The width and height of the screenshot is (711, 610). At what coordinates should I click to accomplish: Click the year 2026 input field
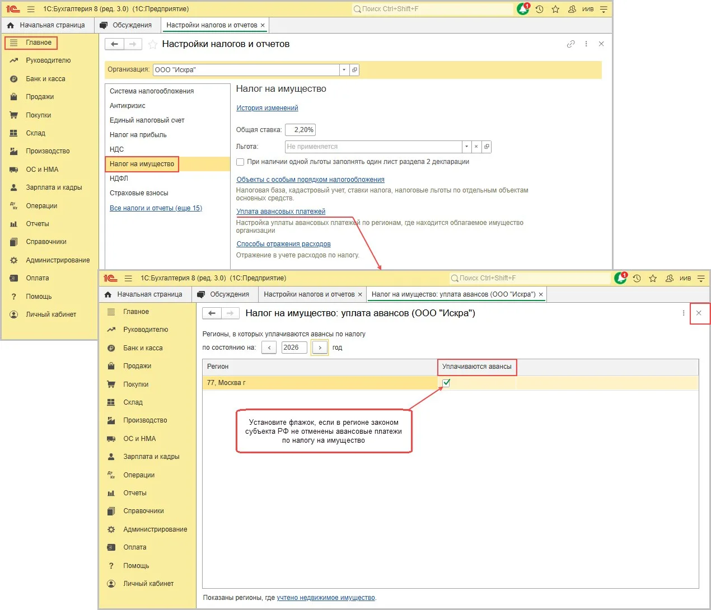pos(294,348)
